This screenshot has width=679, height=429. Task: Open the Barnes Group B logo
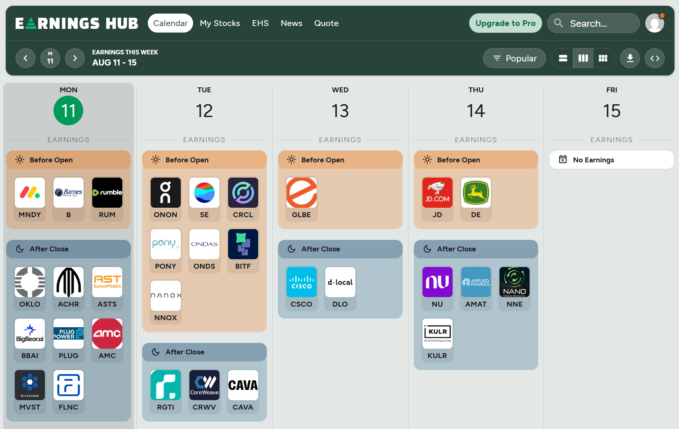pyautogui.click(x=68, y=192)
